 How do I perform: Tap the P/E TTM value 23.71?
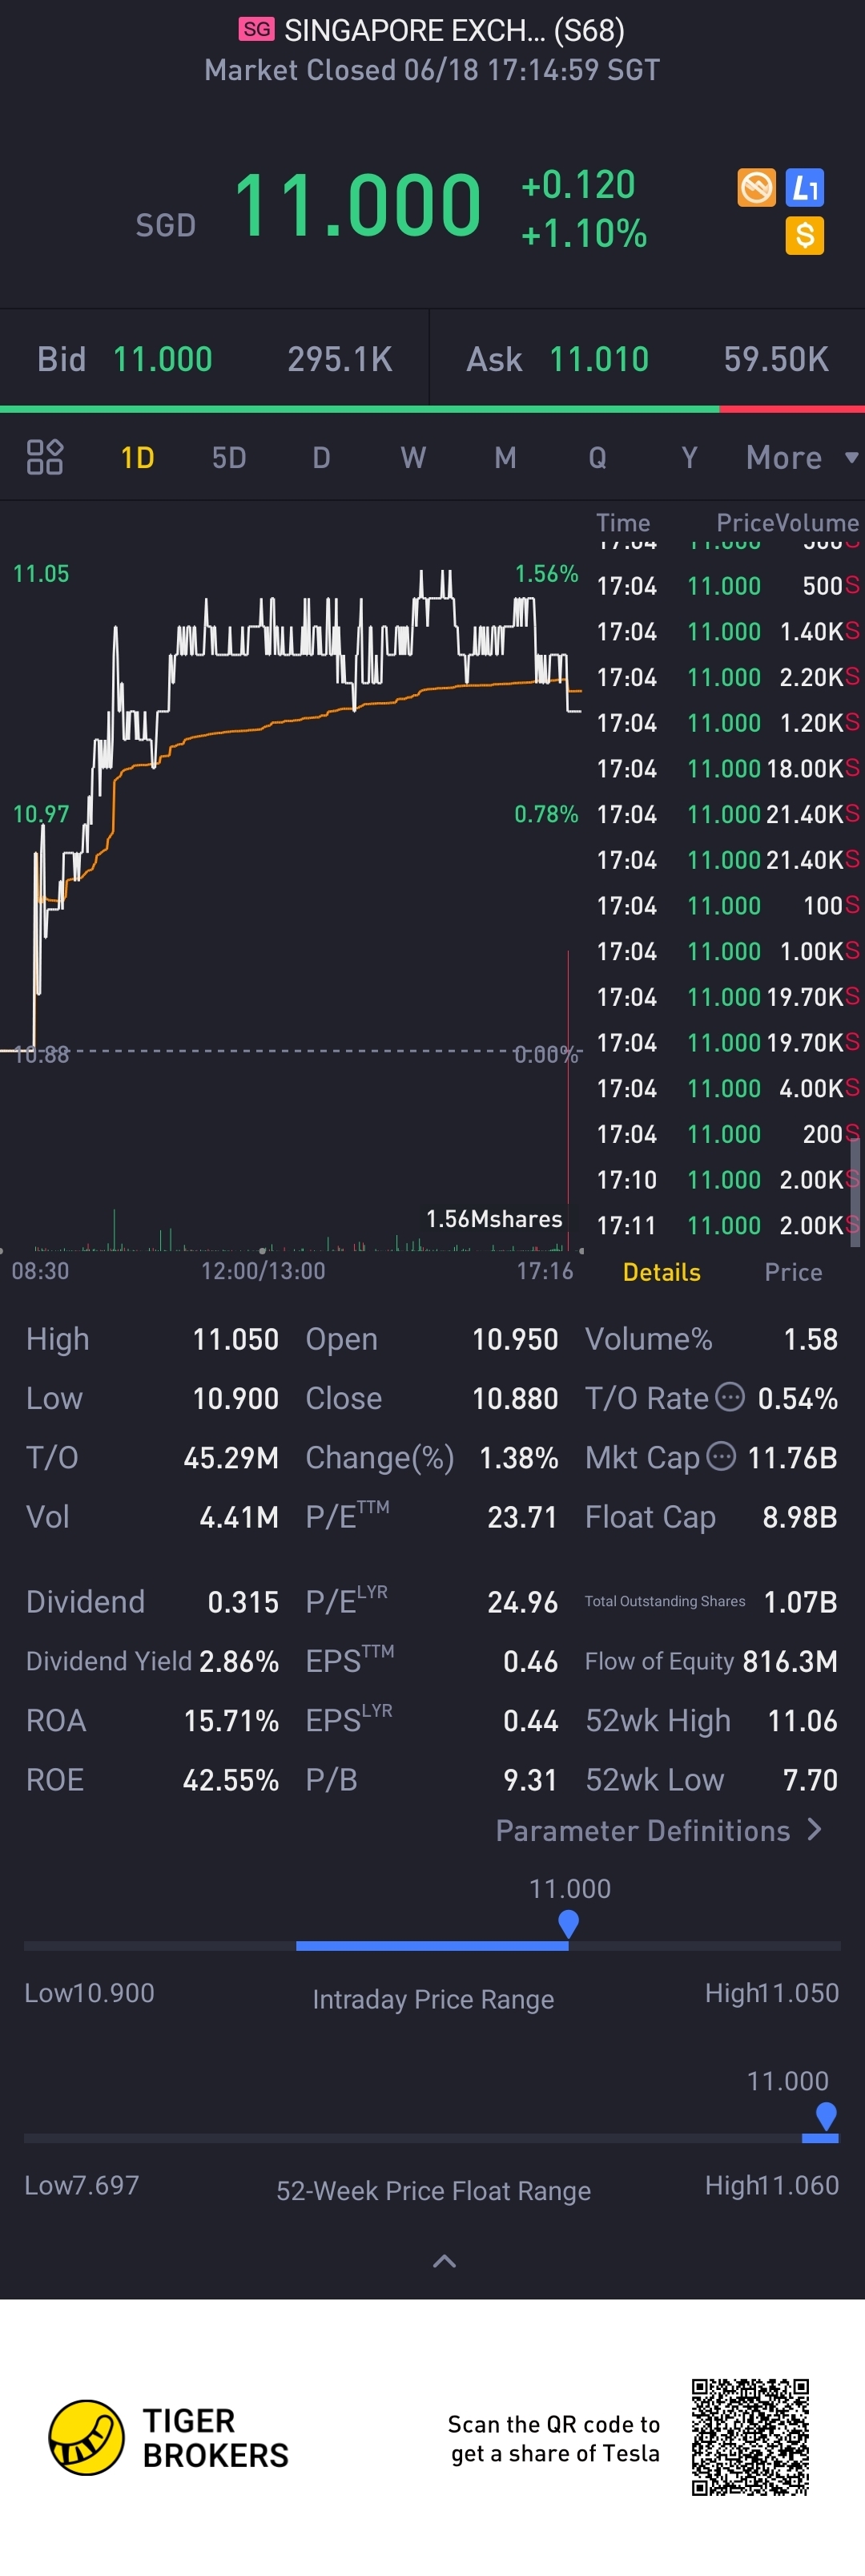tap(522, 1517)
